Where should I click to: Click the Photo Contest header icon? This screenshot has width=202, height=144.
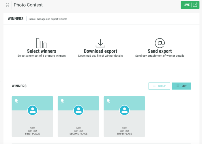tap(8, 5)
